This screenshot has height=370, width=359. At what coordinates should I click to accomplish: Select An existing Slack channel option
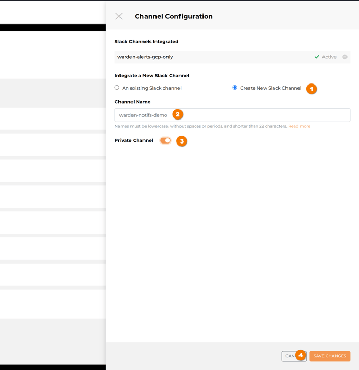point(117,88)
